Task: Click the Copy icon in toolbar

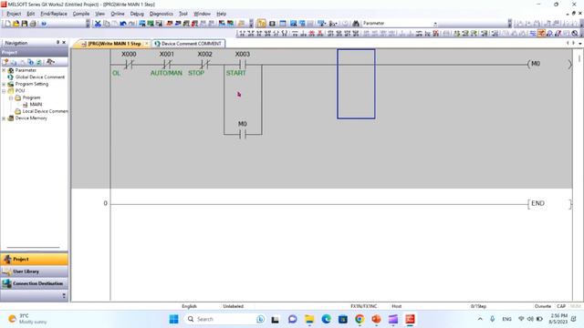Action: (x=107, y=24)
